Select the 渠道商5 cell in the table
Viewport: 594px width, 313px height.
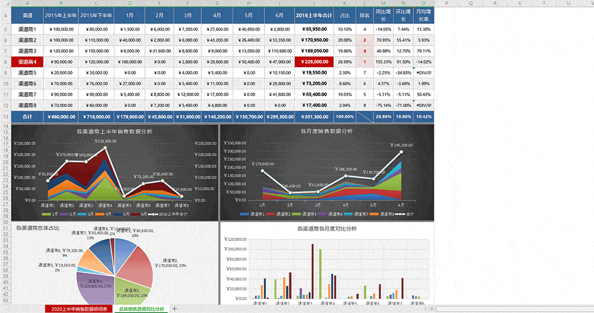point(27,72)
